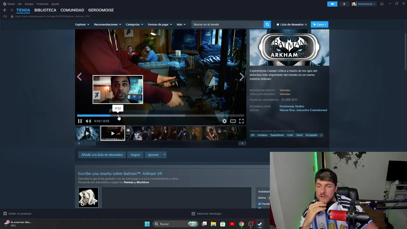This screenshot has height=229, width=407.
Task: Open the video player settings gear
Action: 224,121
